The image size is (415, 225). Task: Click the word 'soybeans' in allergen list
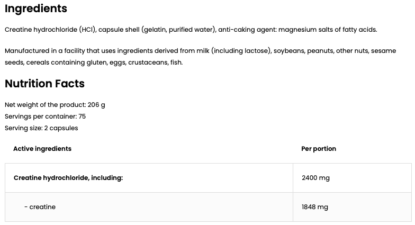288,51
